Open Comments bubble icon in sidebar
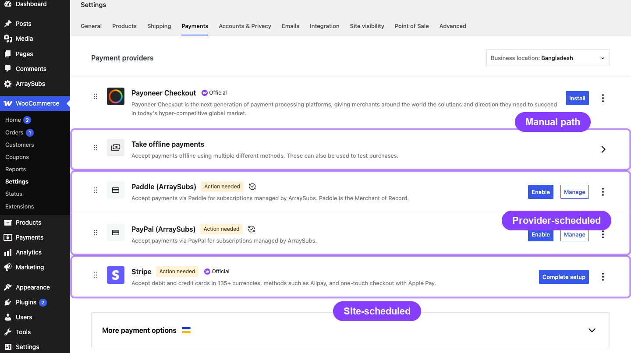 7,69
